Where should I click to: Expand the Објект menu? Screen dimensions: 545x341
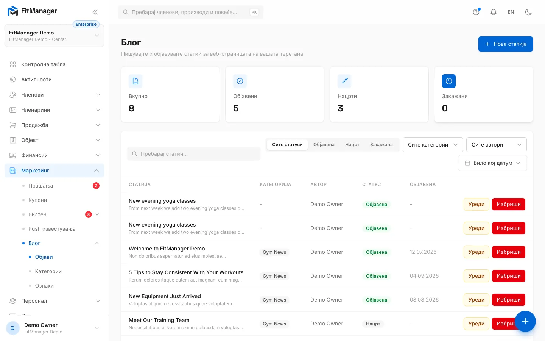click(54, 140)
